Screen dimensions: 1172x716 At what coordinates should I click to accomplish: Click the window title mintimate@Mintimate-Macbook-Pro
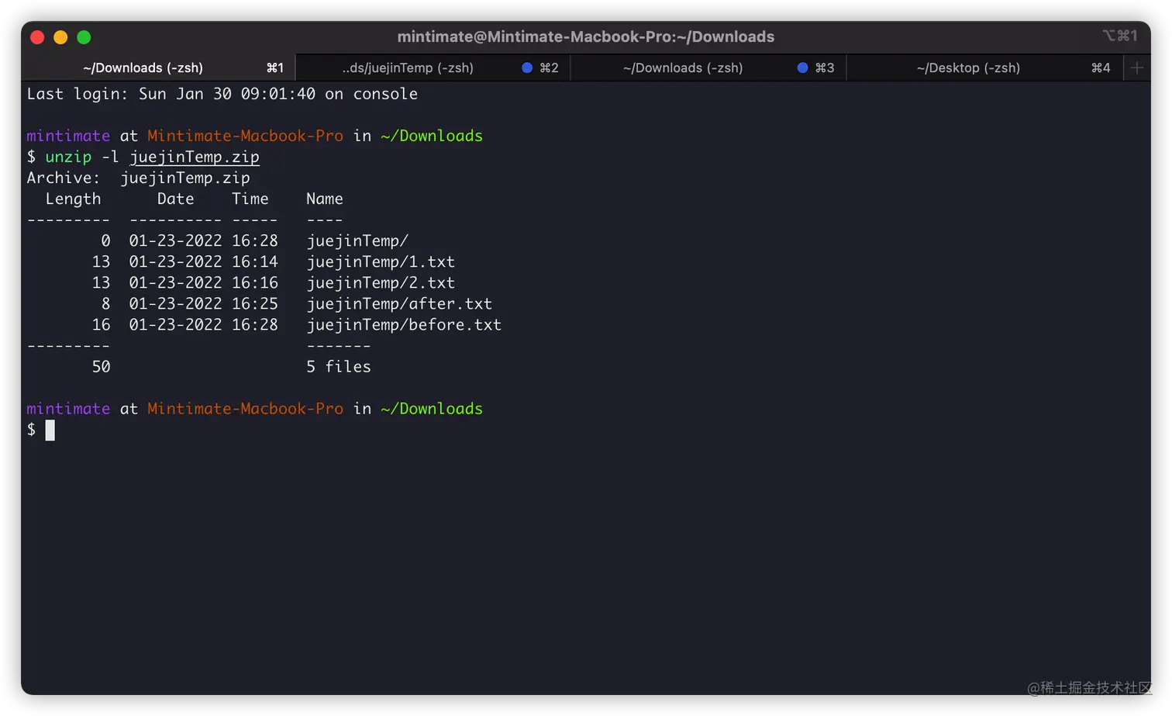tap(586, 36)
